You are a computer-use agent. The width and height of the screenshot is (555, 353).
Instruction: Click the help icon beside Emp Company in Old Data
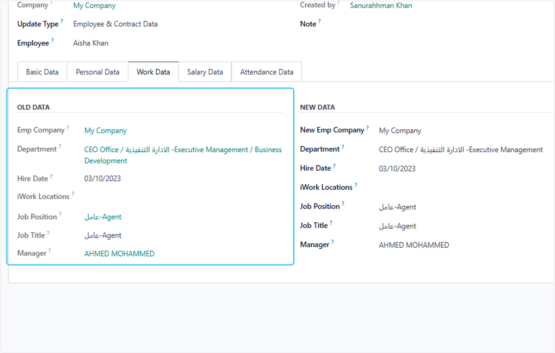pos(68,128)
